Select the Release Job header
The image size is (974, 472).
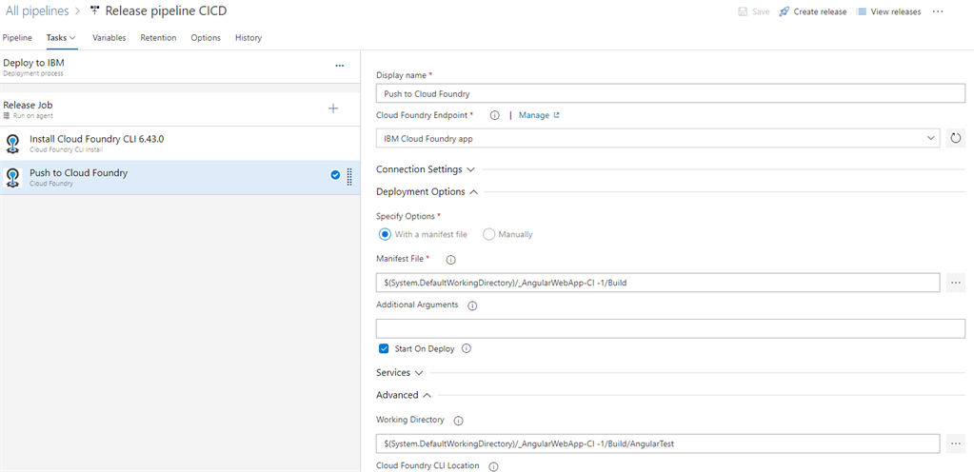(x=180, y=109)
